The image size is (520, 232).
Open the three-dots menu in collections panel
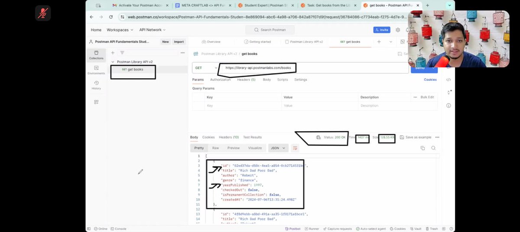182,53
